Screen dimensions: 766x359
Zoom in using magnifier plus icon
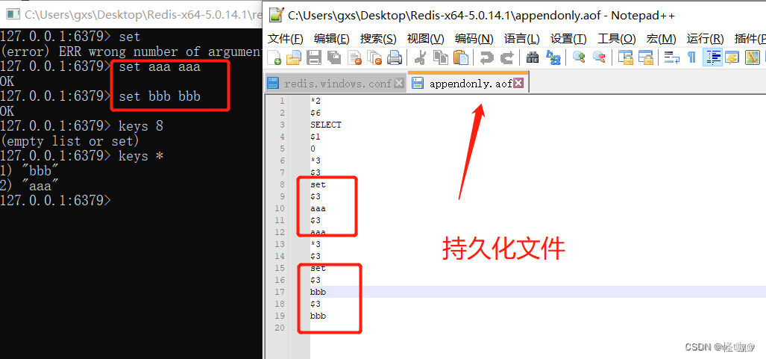(579, 57)
